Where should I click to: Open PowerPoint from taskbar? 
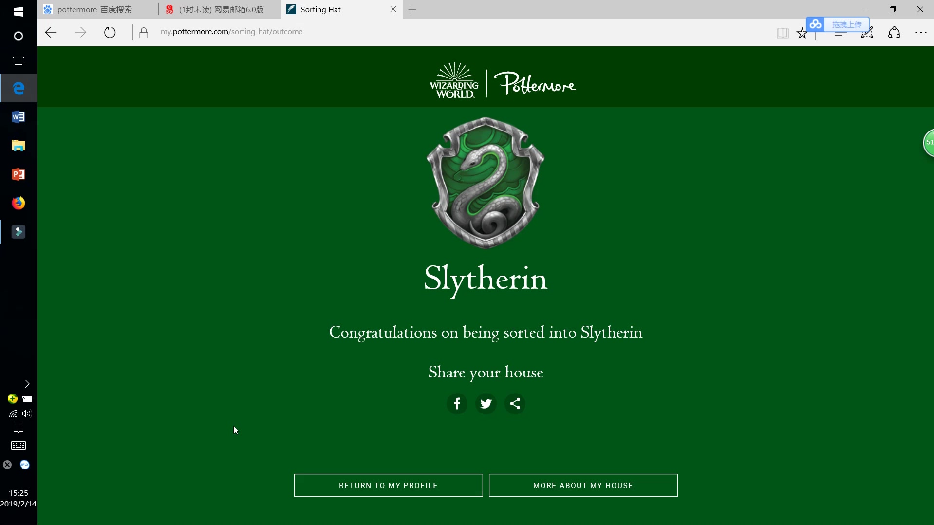pos(19,174)
